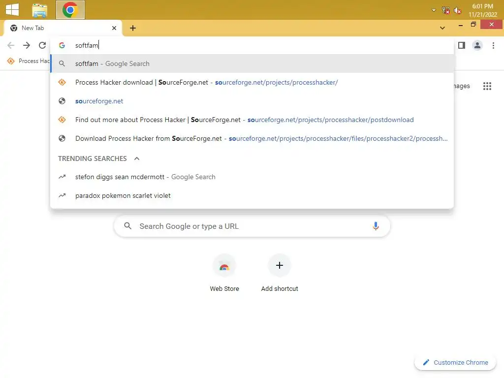Collapse the Trending Searches section

click(x=137, y=158)
